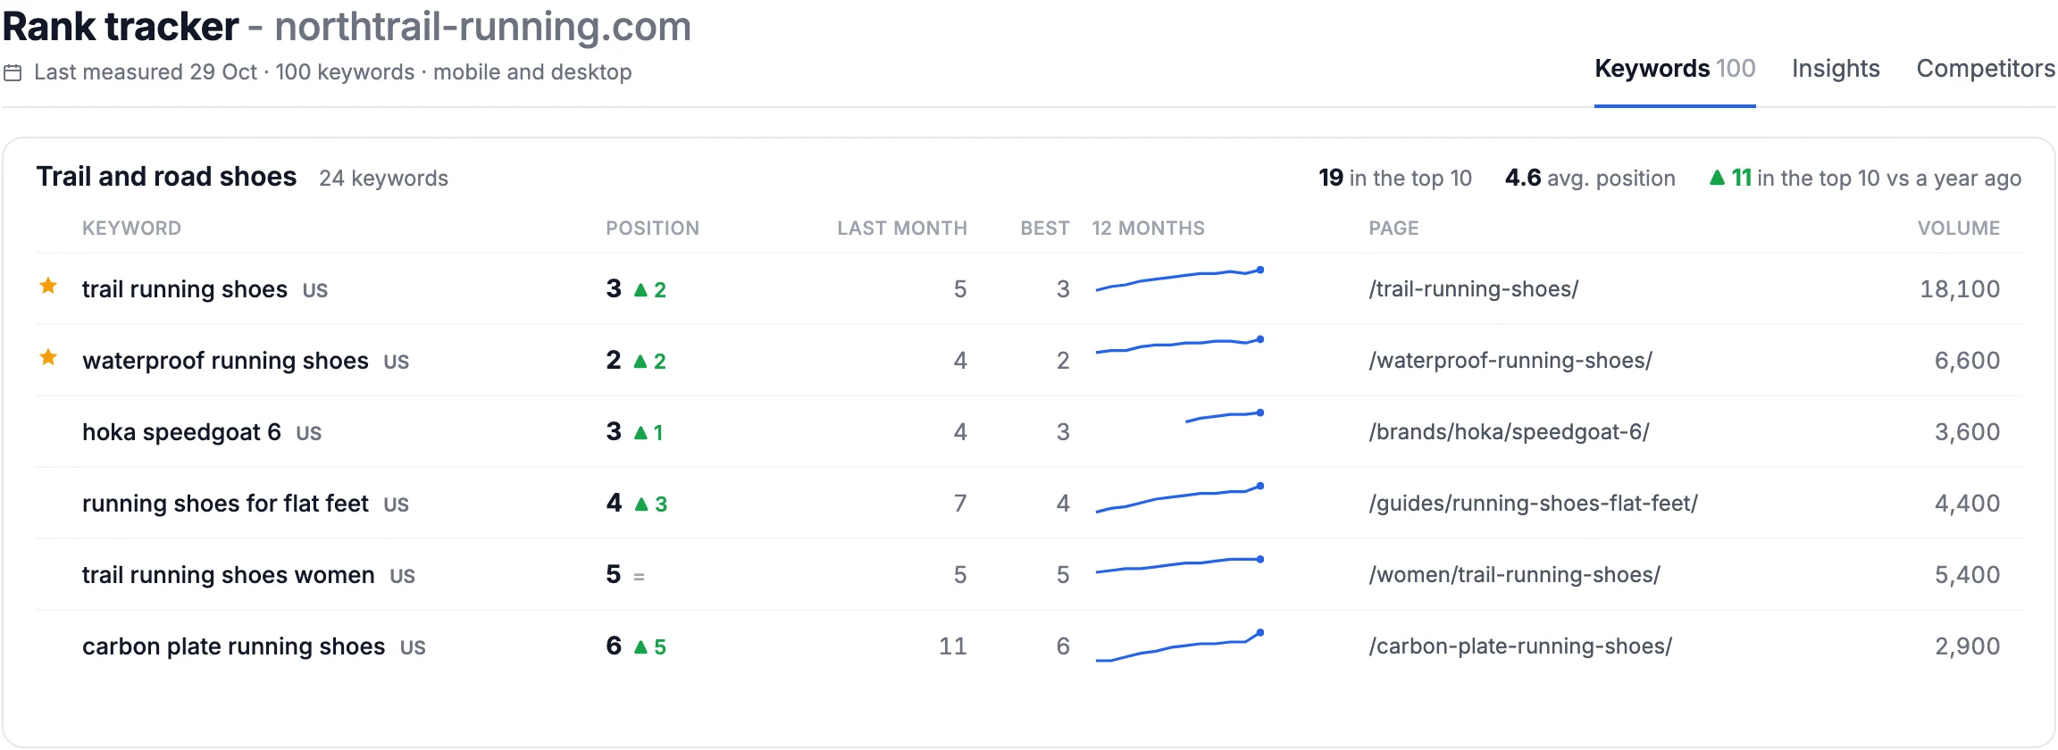Toggle star on trail running shoes keyword

coord(48,286)
